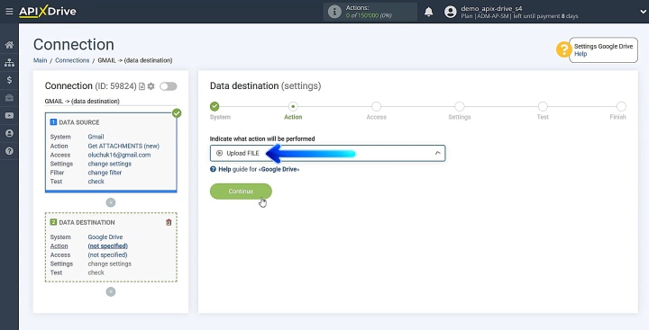Toggle the connection on/off switch

pos(168,86)
